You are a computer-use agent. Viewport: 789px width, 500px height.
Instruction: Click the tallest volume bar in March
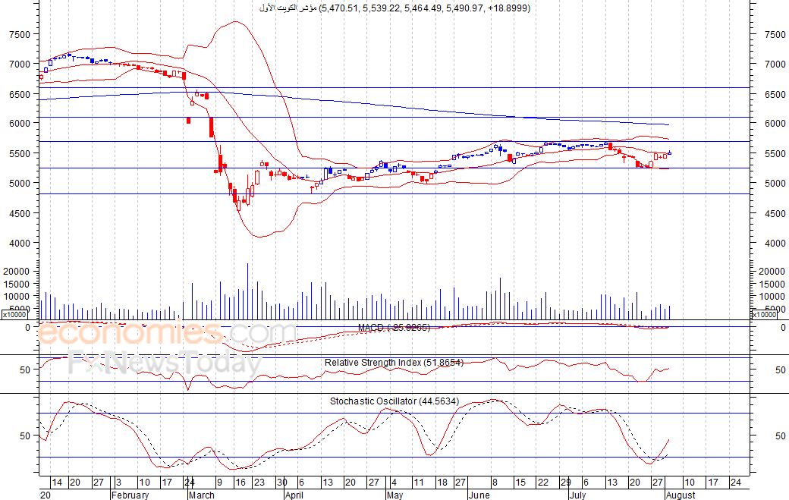247,291
